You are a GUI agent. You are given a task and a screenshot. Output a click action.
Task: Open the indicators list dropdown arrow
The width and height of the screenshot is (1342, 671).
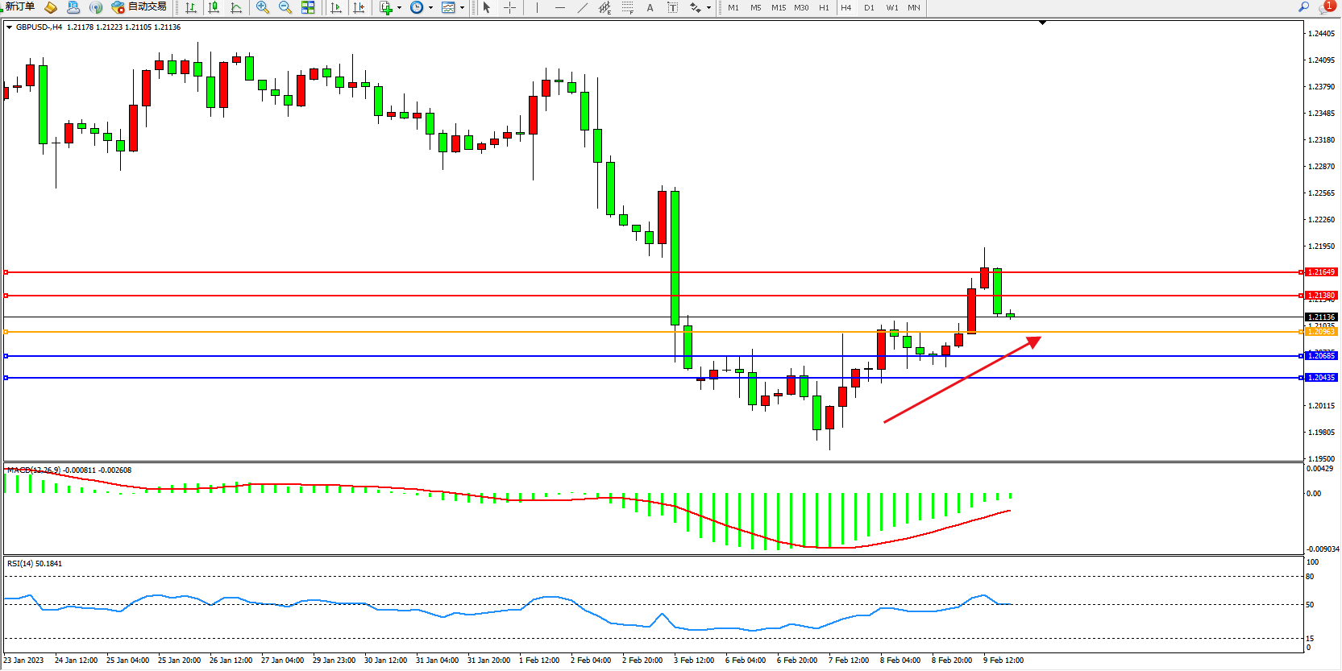399,8
